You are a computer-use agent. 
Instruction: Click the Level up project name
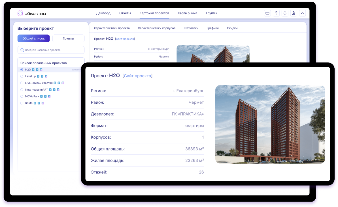click(x=30, y=76)
